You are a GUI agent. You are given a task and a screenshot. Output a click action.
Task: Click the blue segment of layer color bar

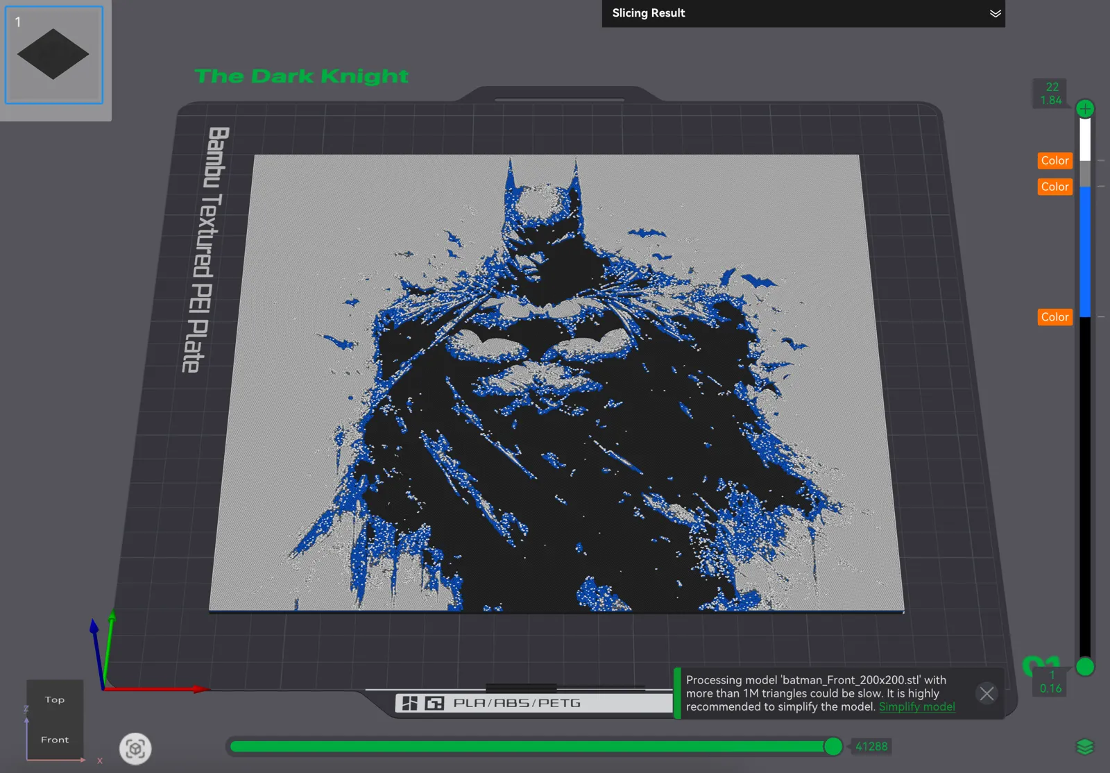pos(1085,252)
